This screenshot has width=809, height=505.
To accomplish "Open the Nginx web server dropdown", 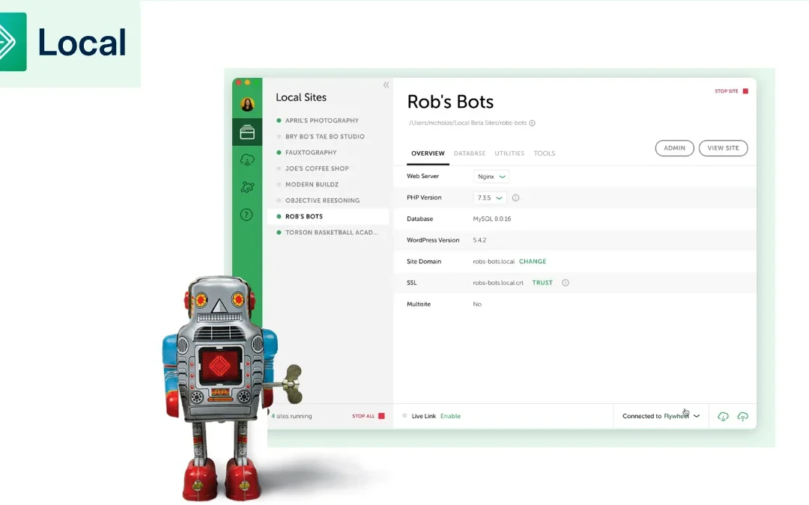I will 491,177.
